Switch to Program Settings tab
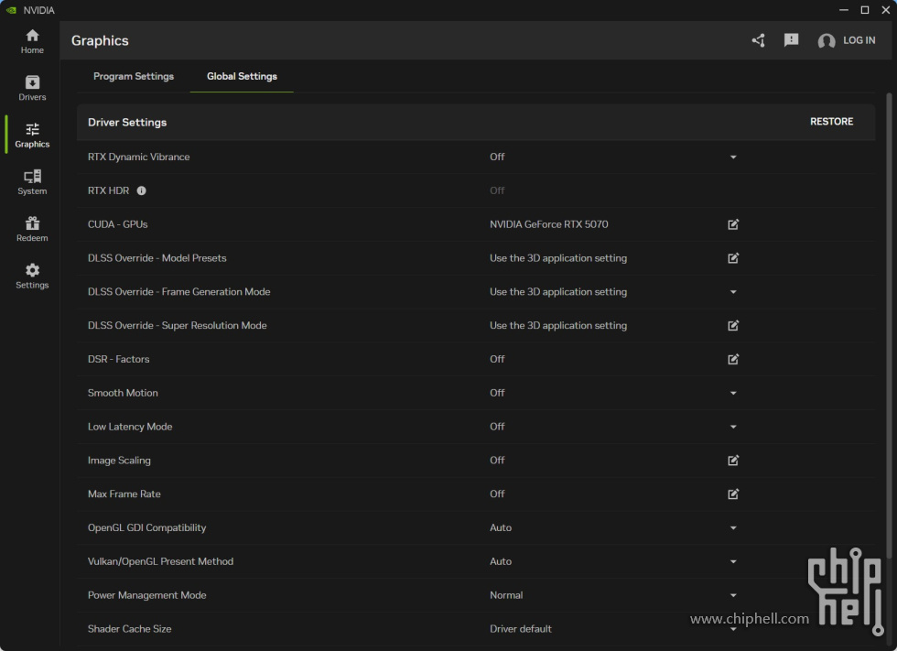This screenshot has height=651, width=897. pos(134,76)
